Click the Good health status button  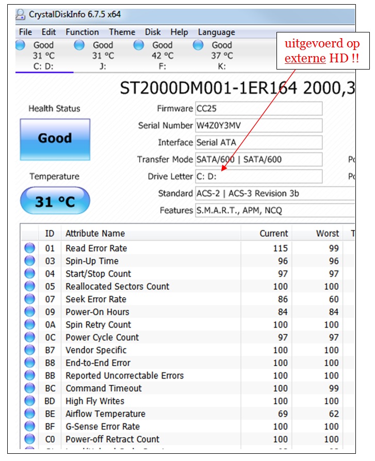point(55,140)
